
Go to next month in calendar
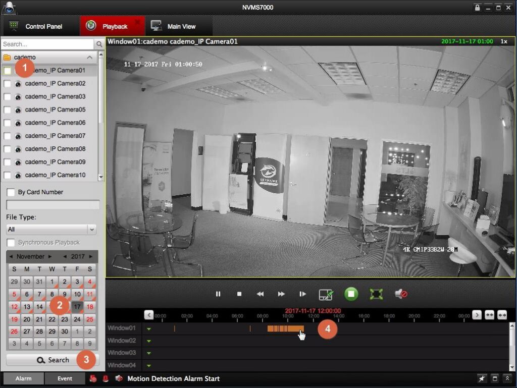(50, 257)
